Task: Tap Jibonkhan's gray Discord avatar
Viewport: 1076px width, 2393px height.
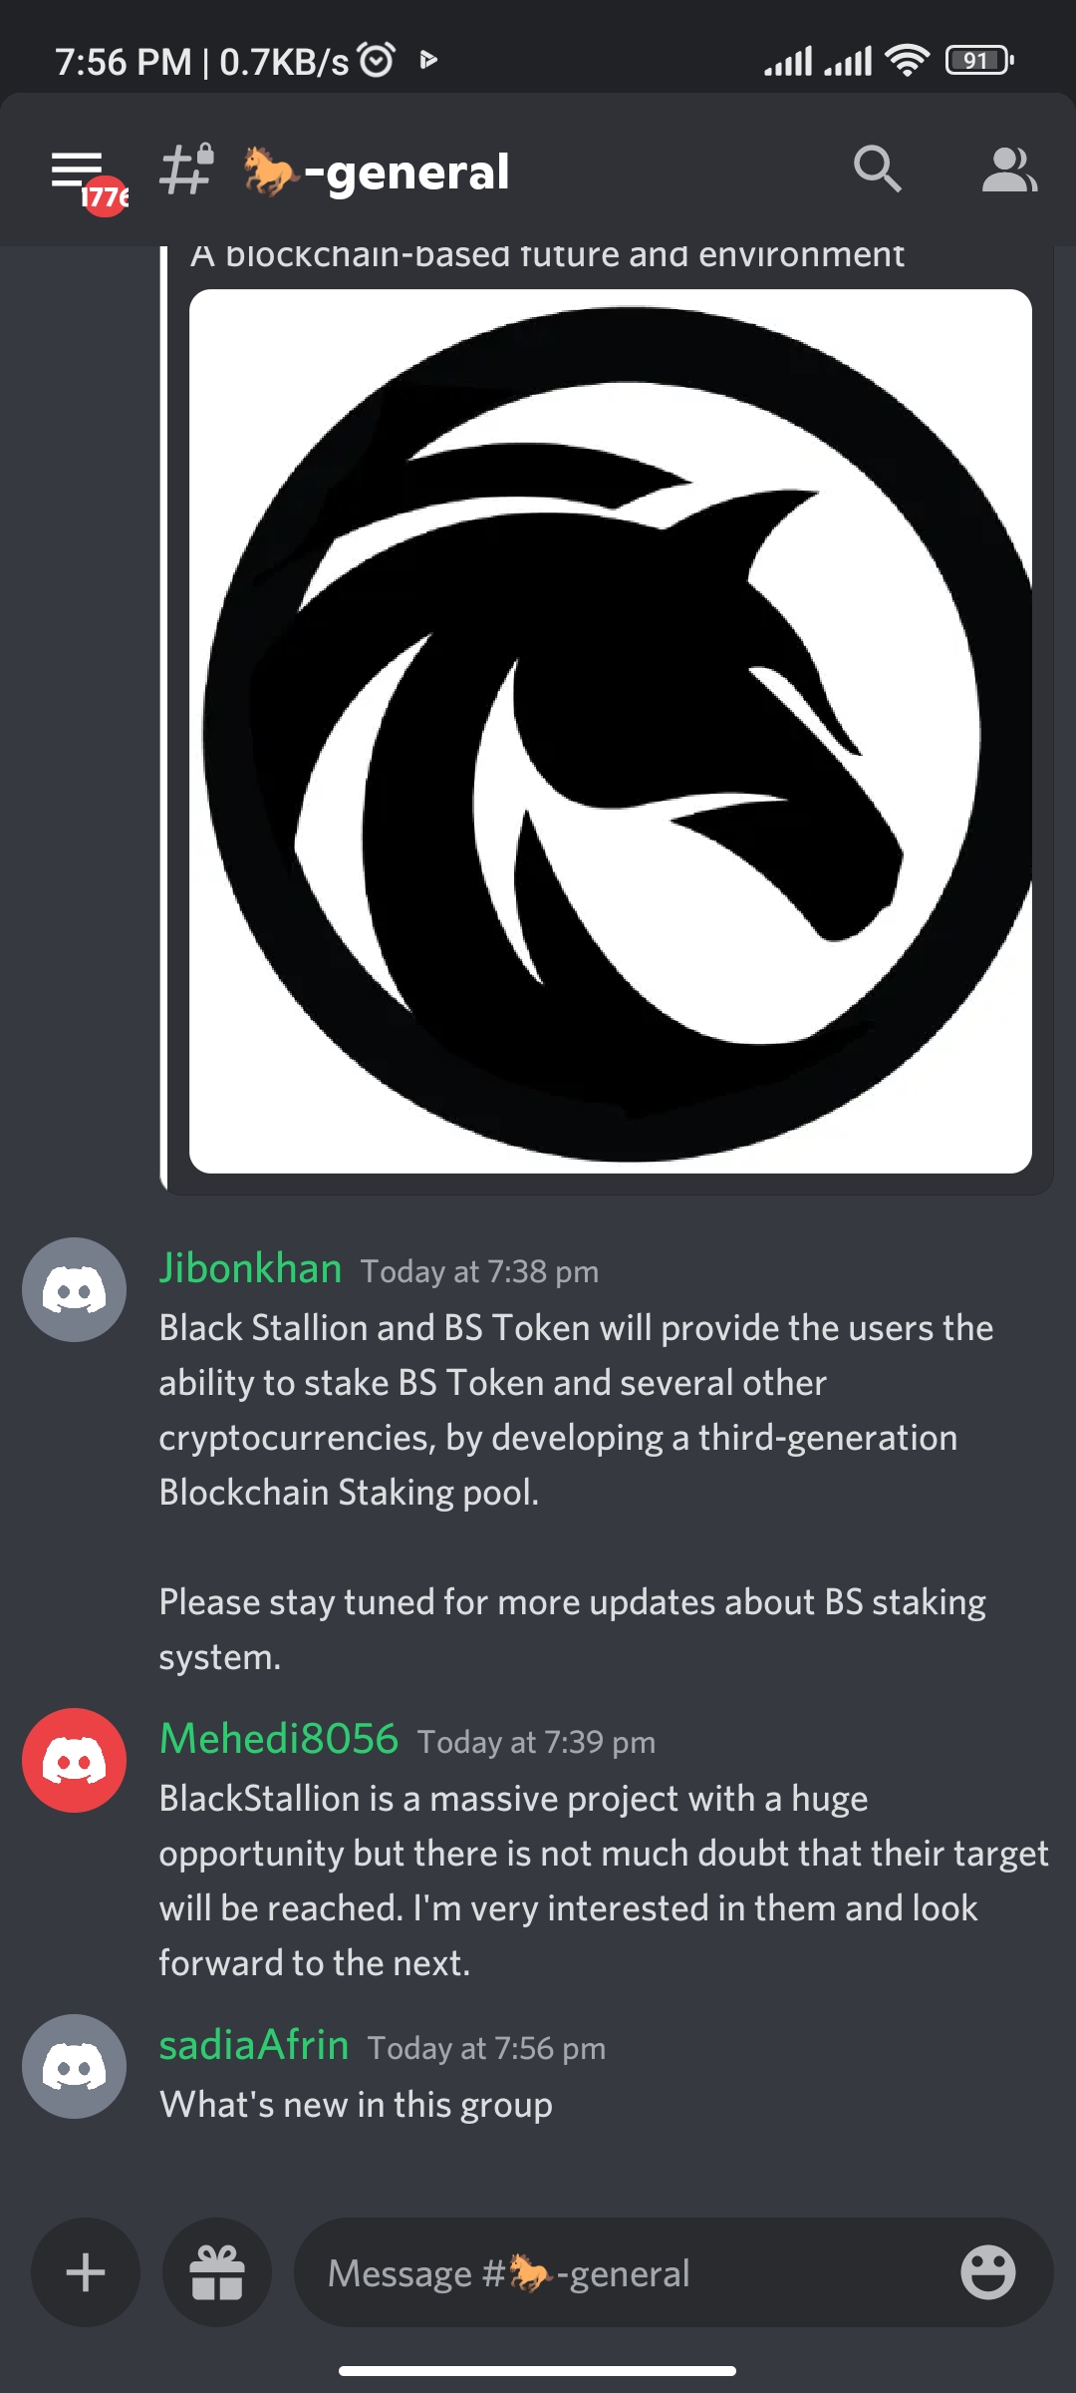Action: pos(75,1290)
